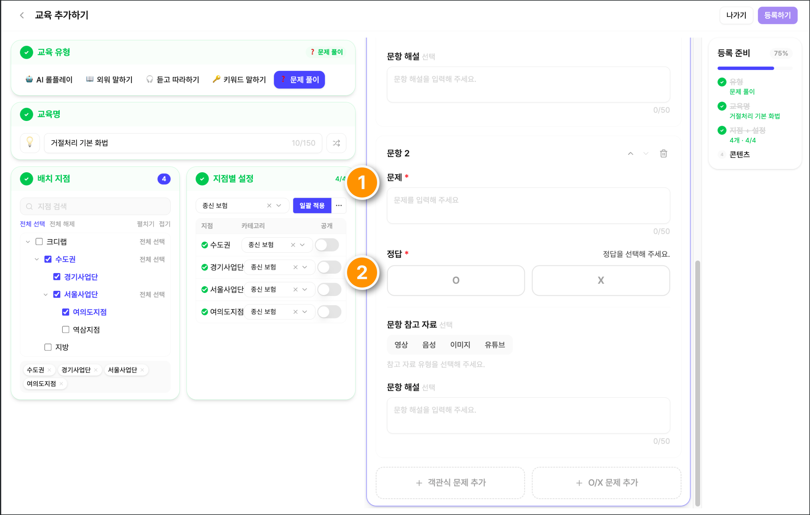Viewport: 810px width, 515px height.
Task: Clear the bulk 종신 보험 category selection
Action: [269, 205]
